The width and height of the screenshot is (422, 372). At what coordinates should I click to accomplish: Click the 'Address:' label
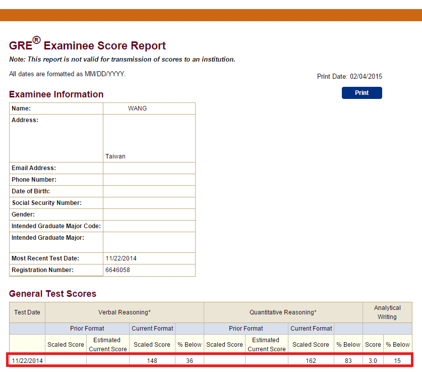pos(25,120)
